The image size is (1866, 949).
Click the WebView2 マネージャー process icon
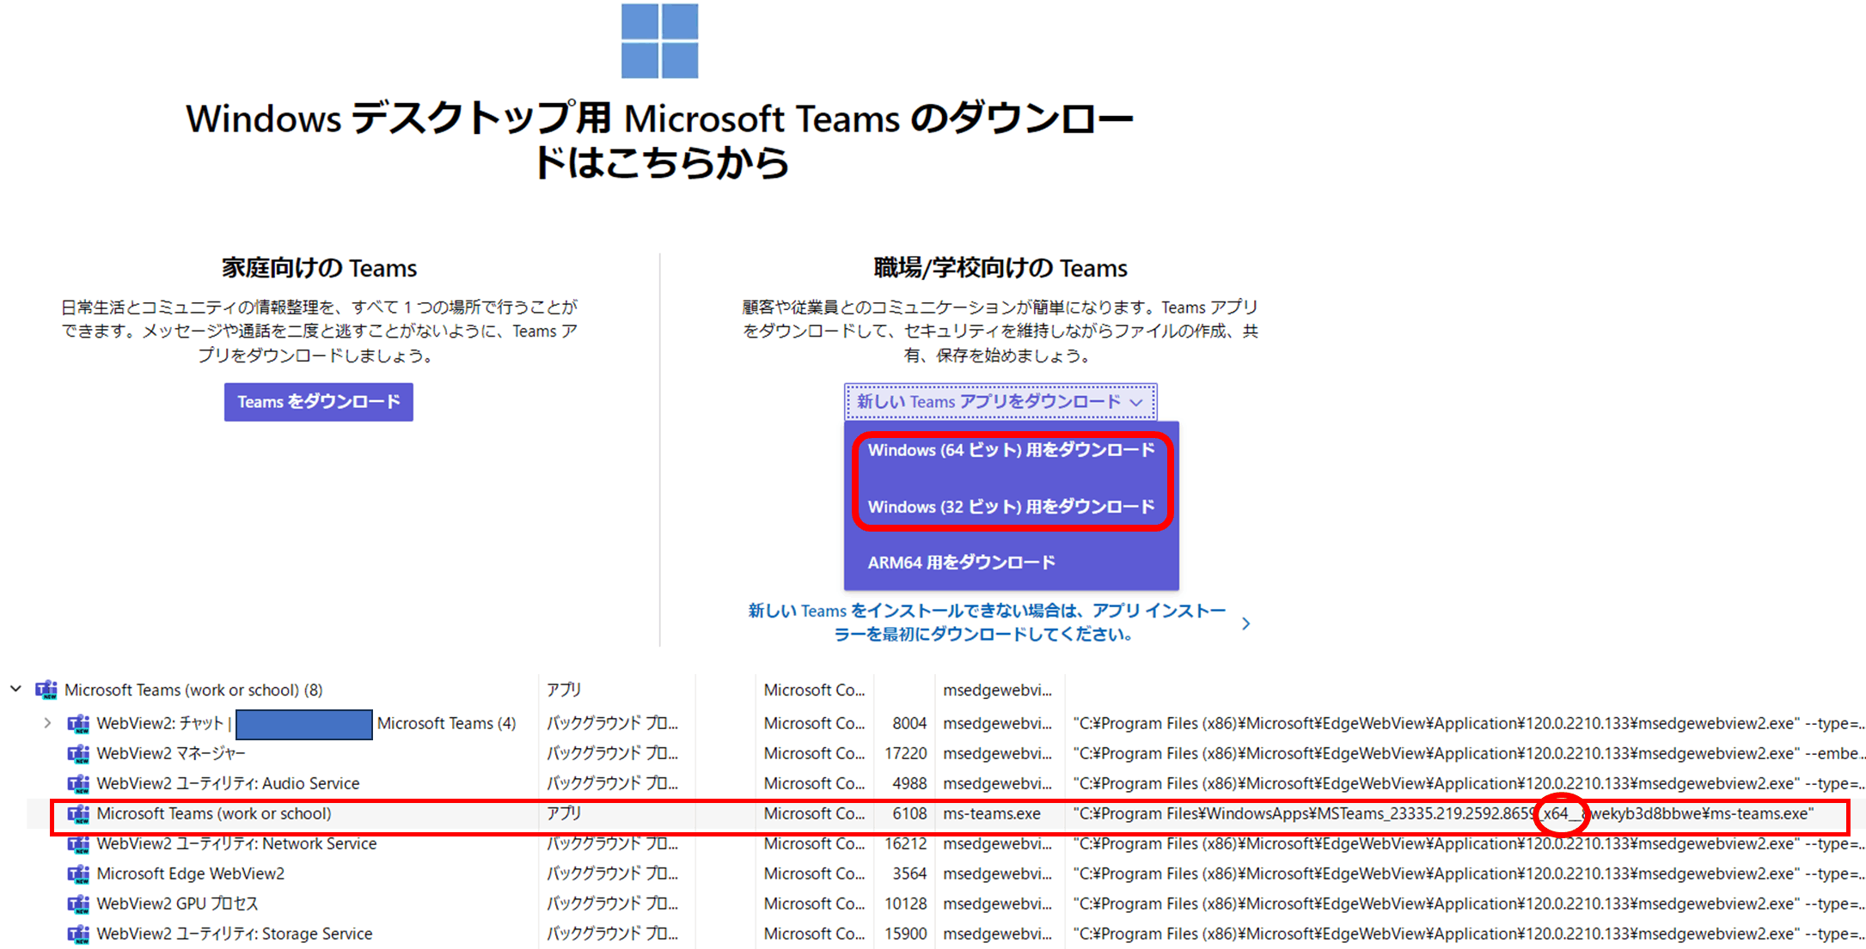pos(78,753)
